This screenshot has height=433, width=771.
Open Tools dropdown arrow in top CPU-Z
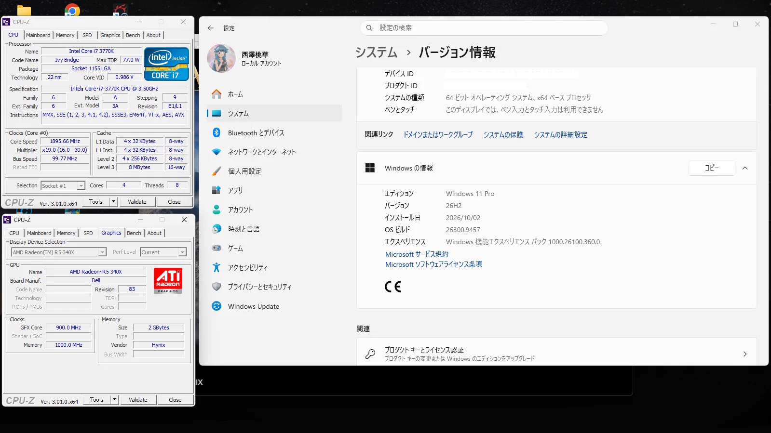tap(114, 202)
